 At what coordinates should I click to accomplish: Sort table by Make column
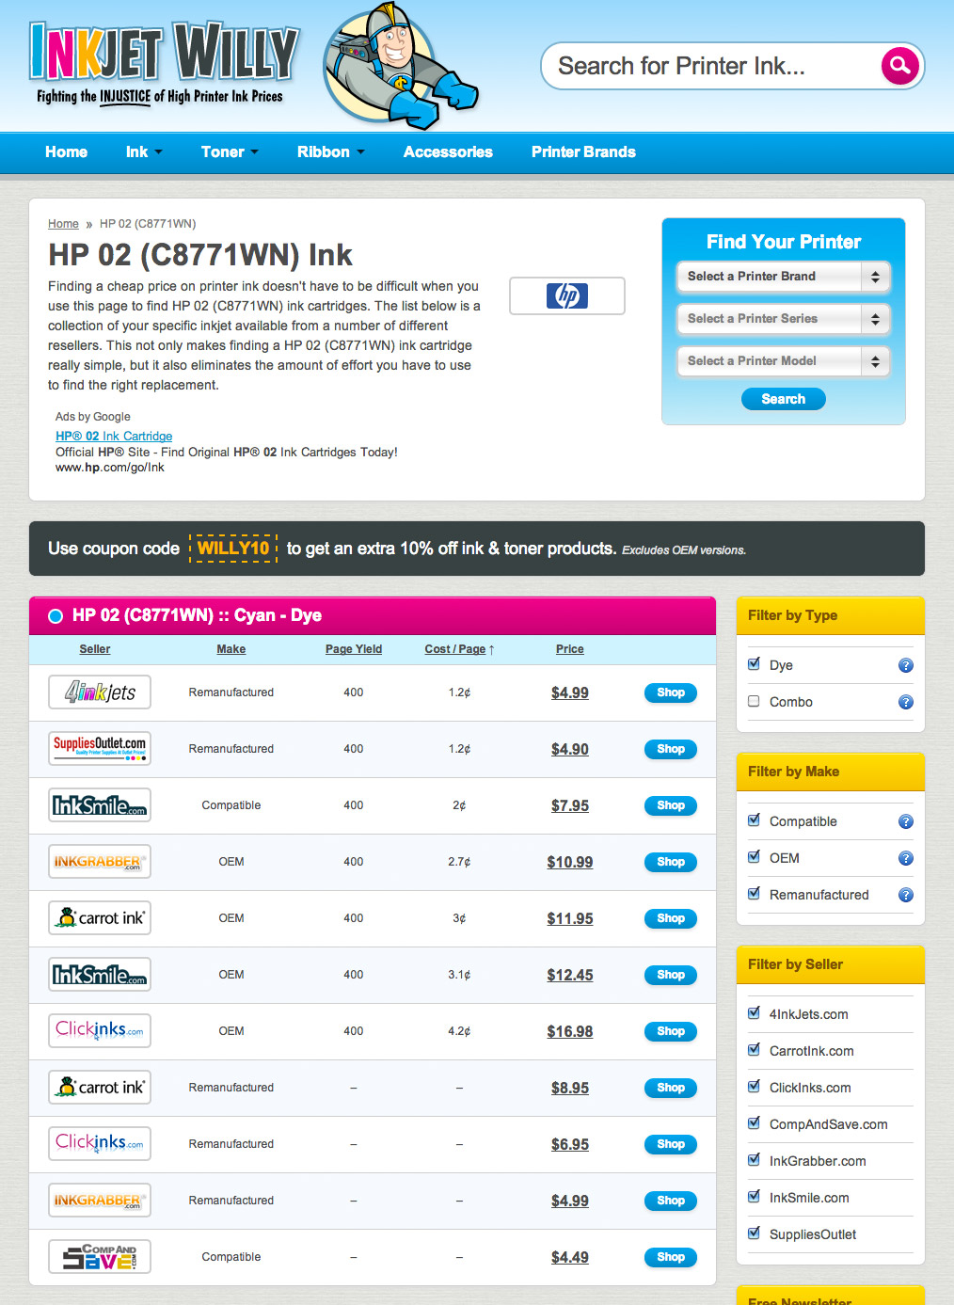[x=231, y=649]
